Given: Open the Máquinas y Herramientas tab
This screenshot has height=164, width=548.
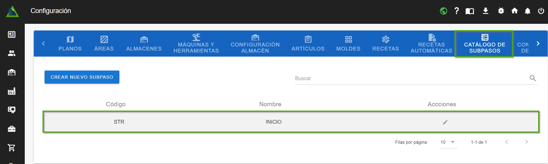Looking at the screenshot, I should (196, 44).
